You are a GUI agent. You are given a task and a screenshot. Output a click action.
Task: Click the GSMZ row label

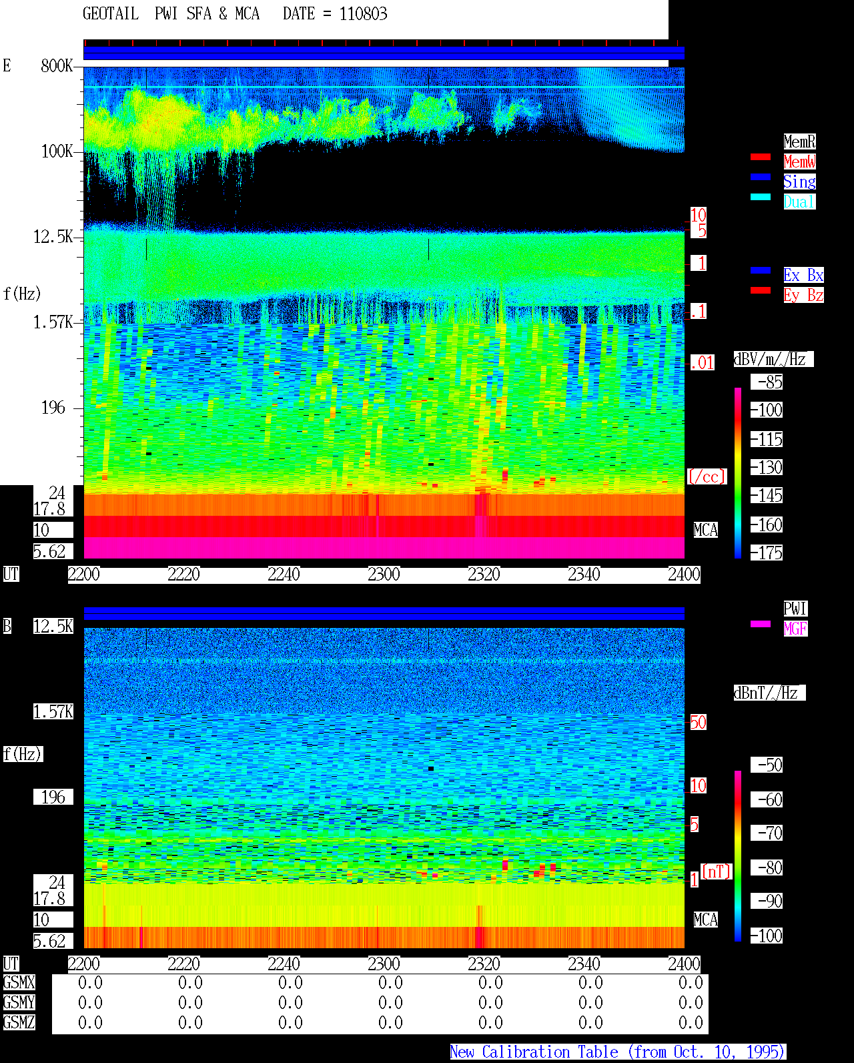tap(19, 1022)
